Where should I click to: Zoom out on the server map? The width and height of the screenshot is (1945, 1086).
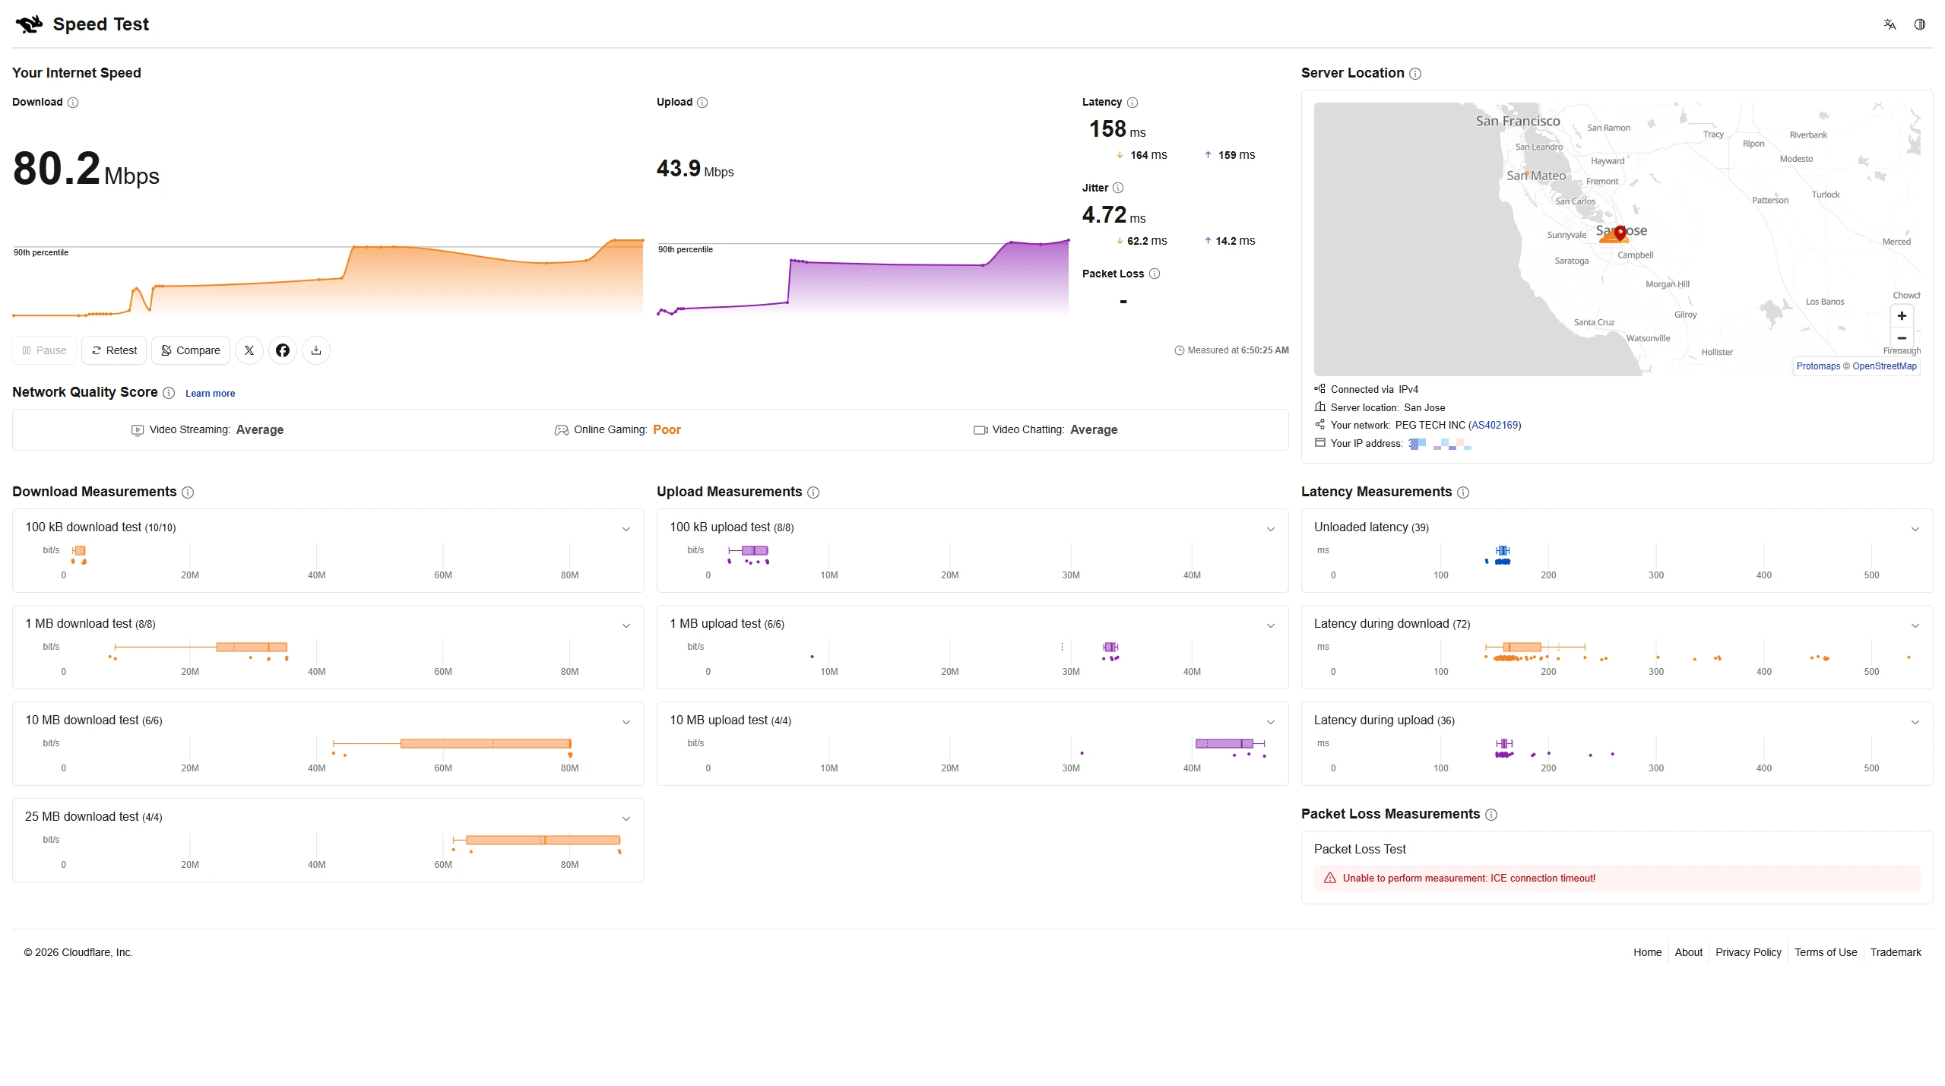point(1902,338)
